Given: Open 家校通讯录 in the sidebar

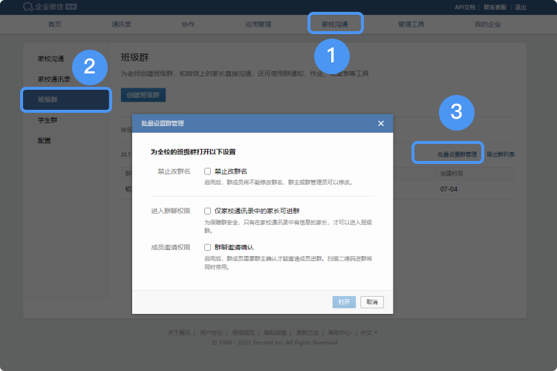Looking at the screenshot, I should [x=54, y=79].
